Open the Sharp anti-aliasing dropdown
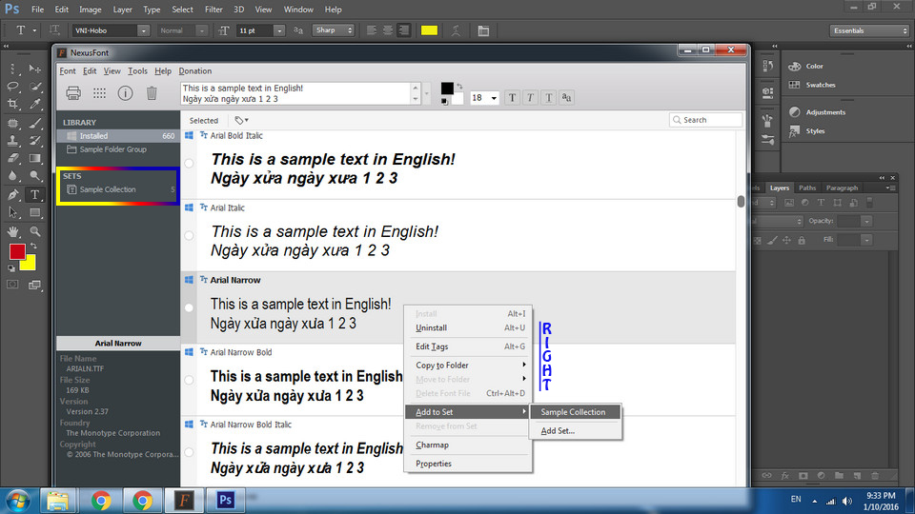Screen dimensions: 915x514 tap(334, 30)
